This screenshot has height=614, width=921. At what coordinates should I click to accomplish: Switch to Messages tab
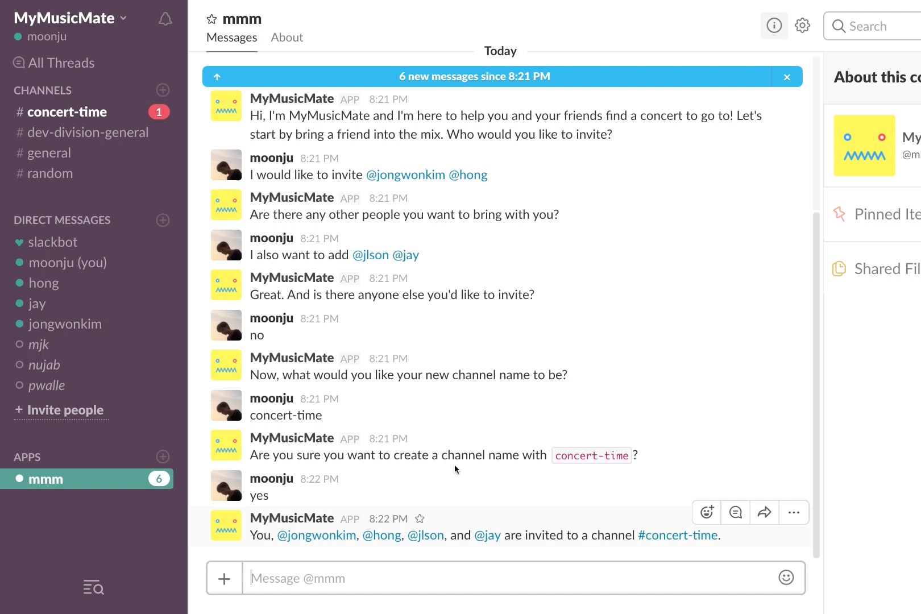232,38
